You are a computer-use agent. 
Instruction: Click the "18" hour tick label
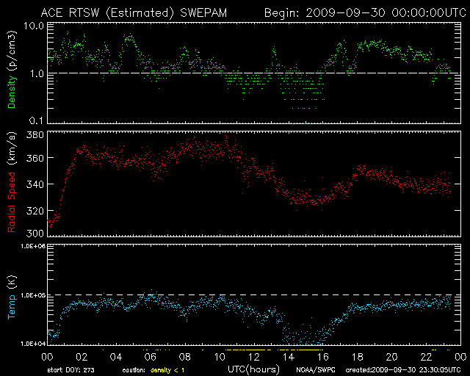coord(358,357)
